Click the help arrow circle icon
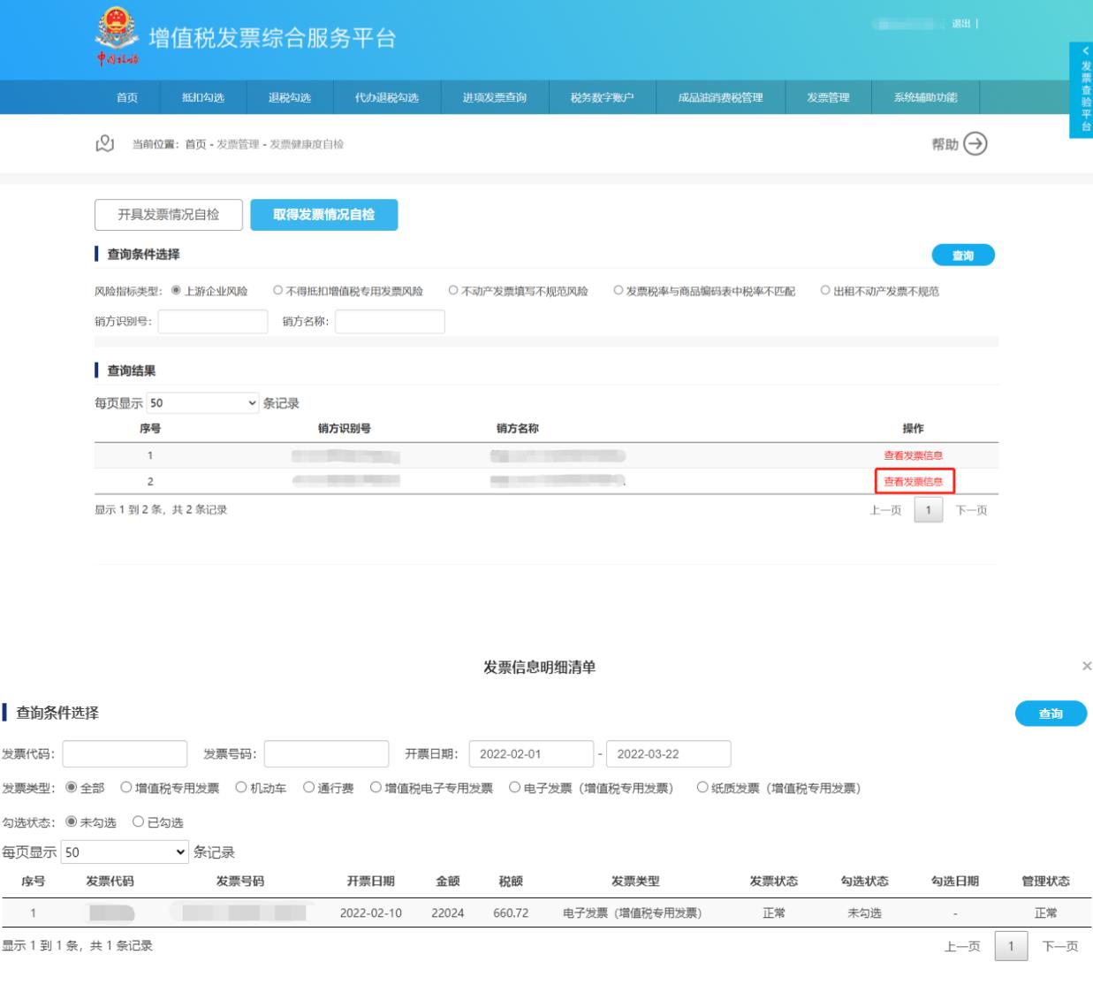 coord(975,144)
